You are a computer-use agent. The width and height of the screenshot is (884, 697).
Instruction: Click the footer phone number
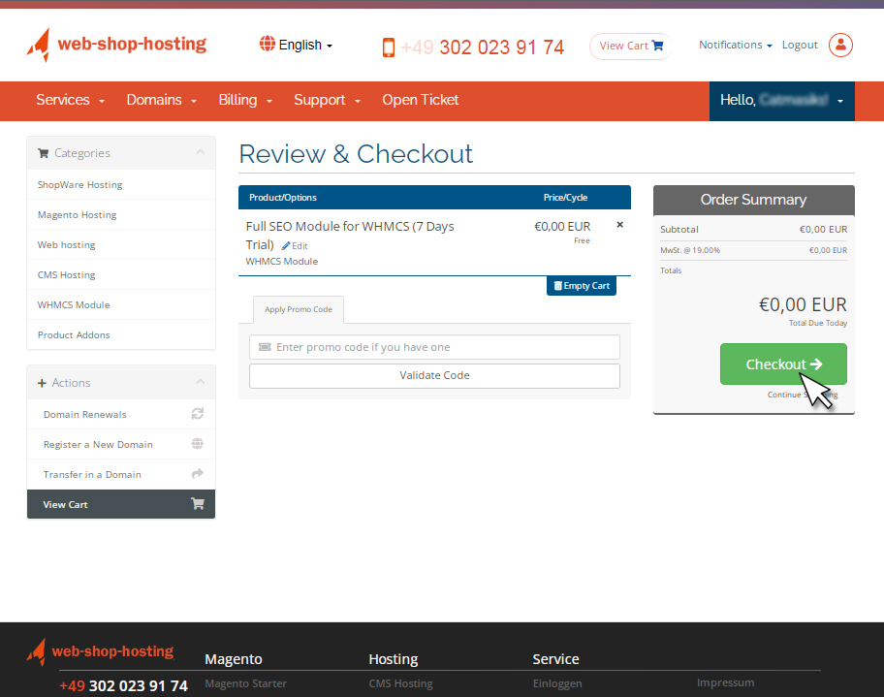point(123,685)
